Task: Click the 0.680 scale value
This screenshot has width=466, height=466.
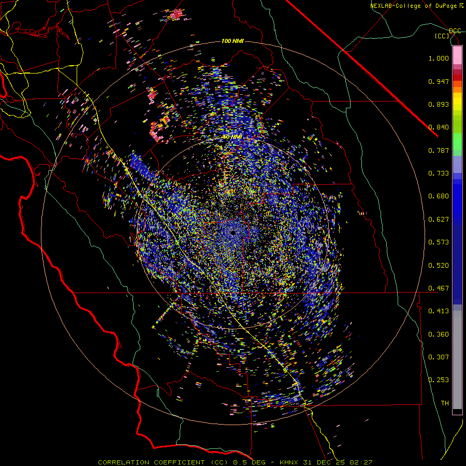Action: tap(439, 196)
